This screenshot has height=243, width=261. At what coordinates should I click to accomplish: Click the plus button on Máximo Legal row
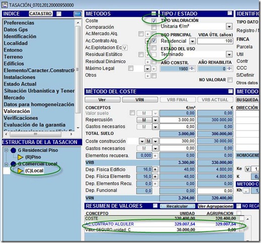[x=154, y=69]
